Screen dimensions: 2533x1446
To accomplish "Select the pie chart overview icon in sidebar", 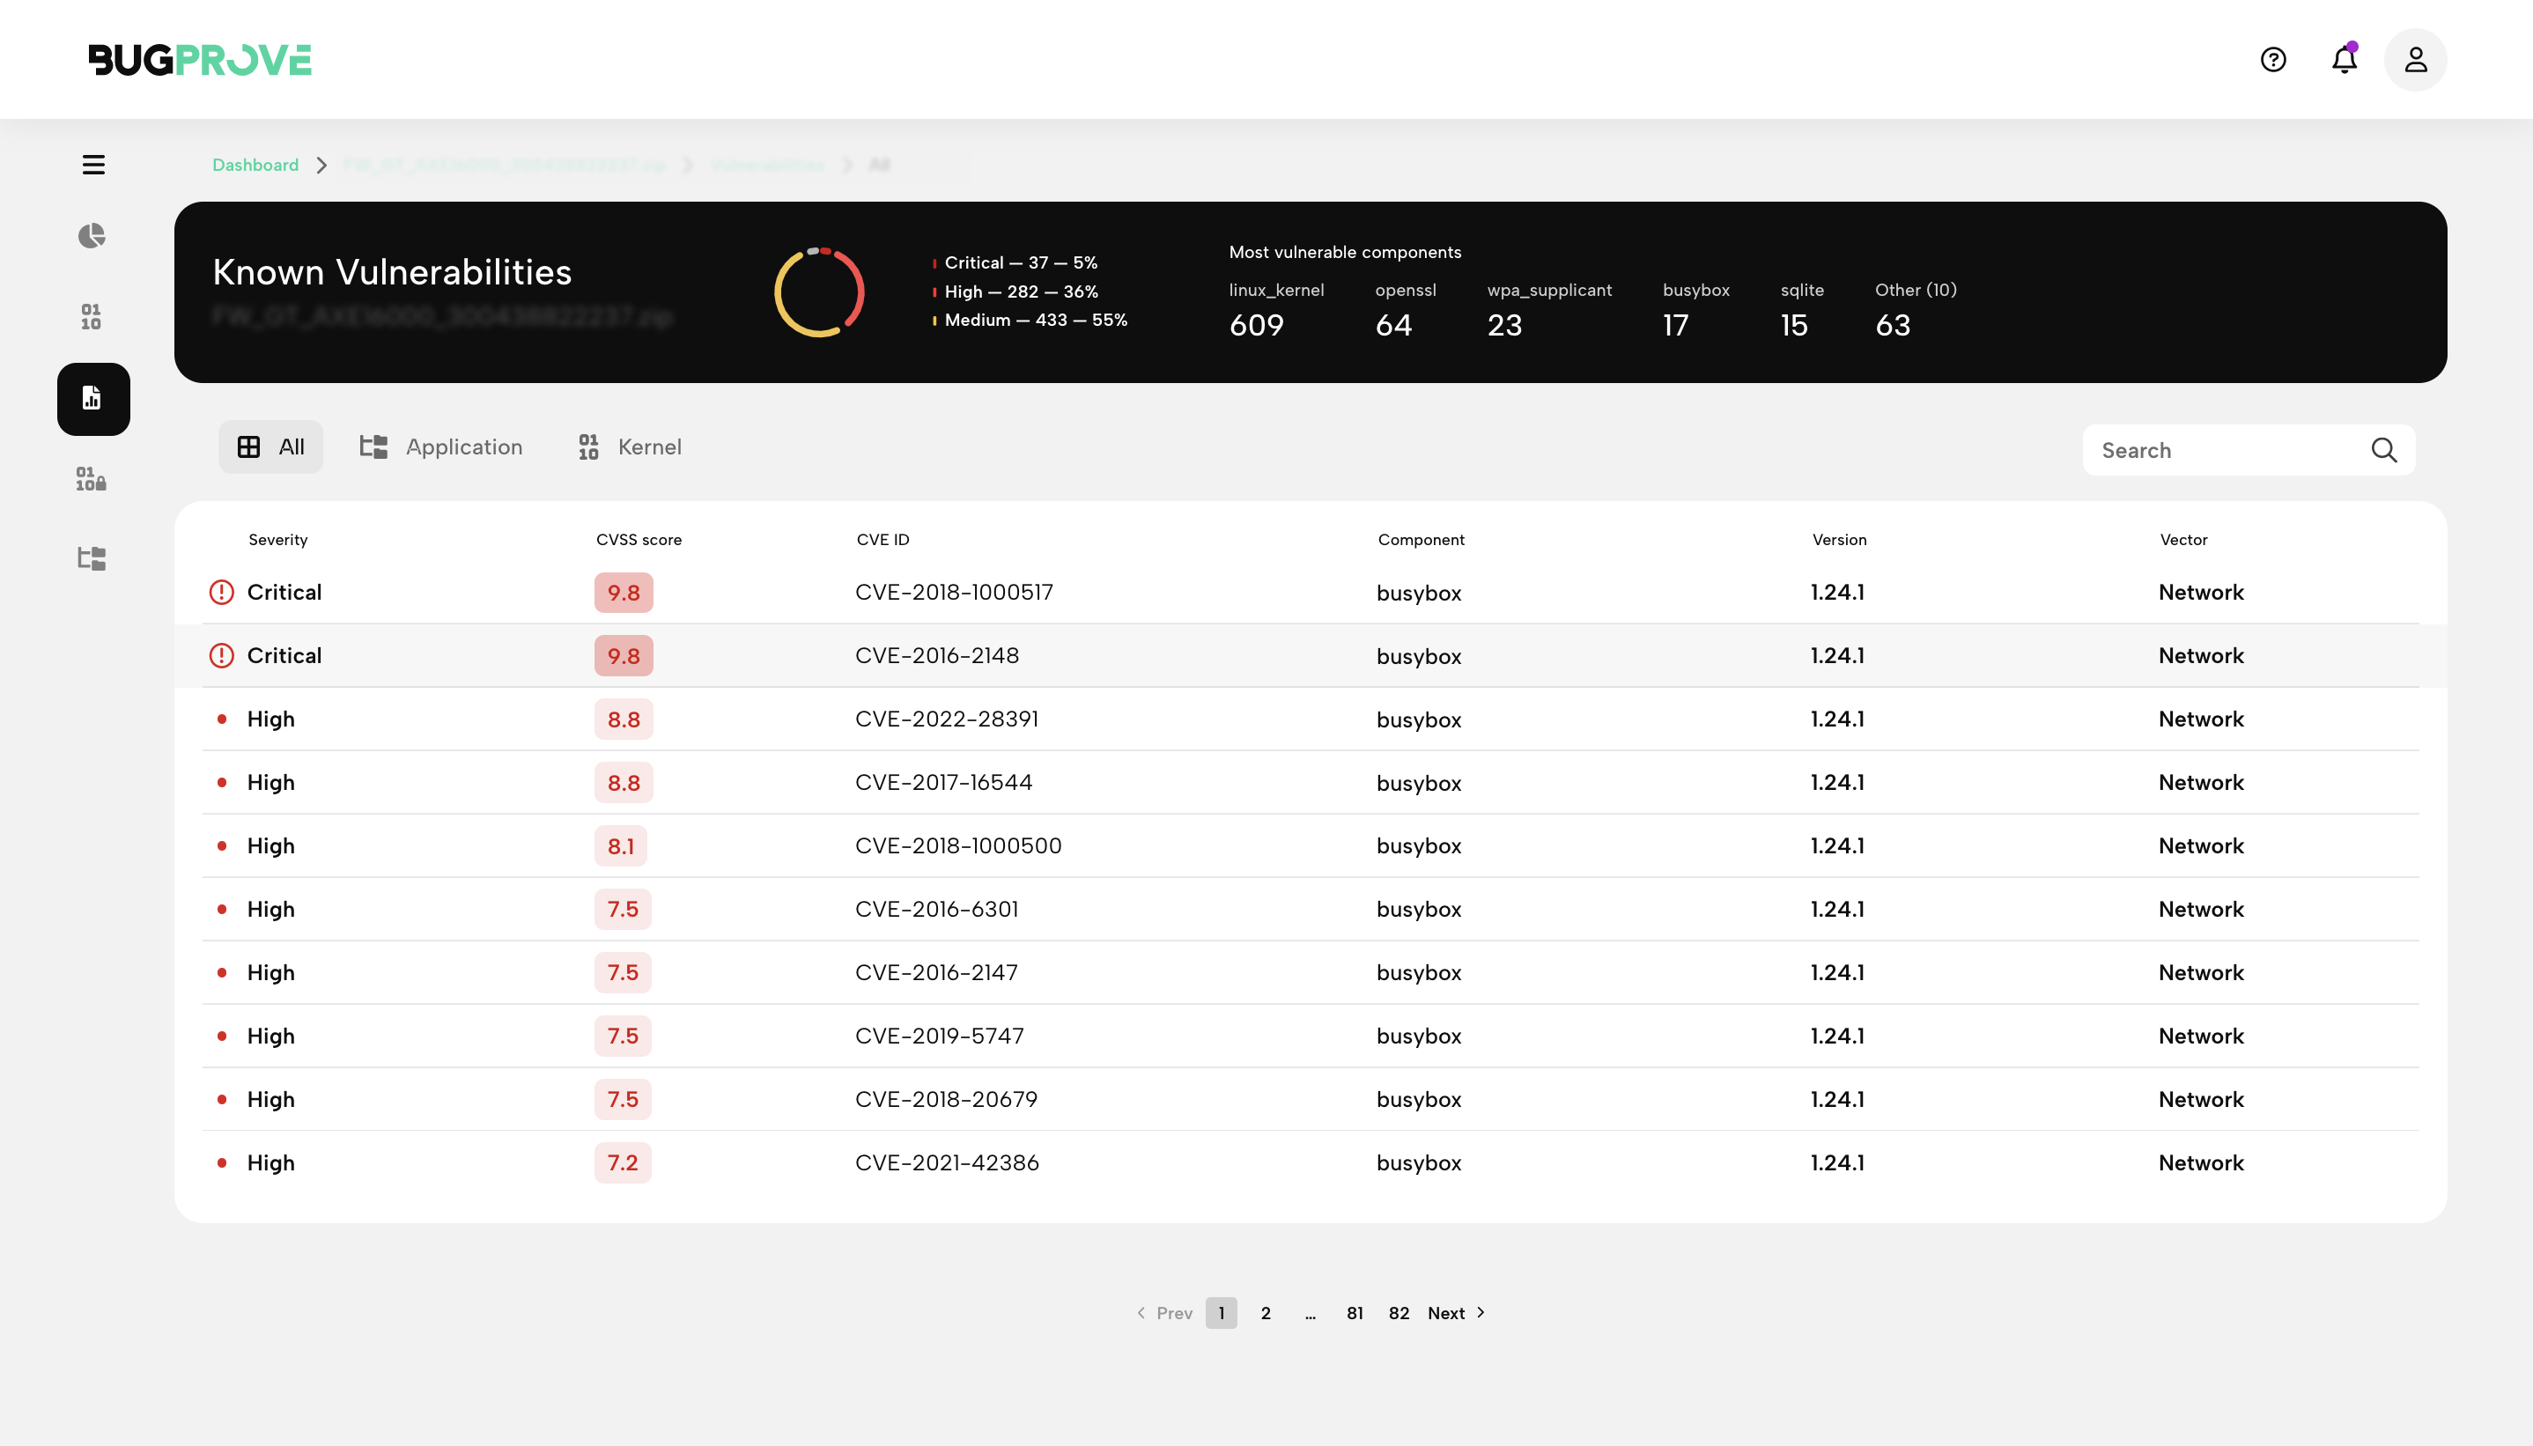I will click(92, 235).
